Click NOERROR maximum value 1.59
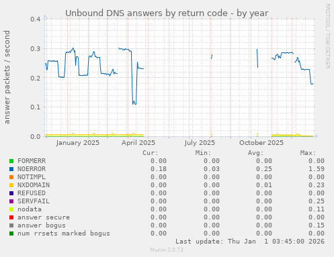334x257 pixels. [317, 169]
